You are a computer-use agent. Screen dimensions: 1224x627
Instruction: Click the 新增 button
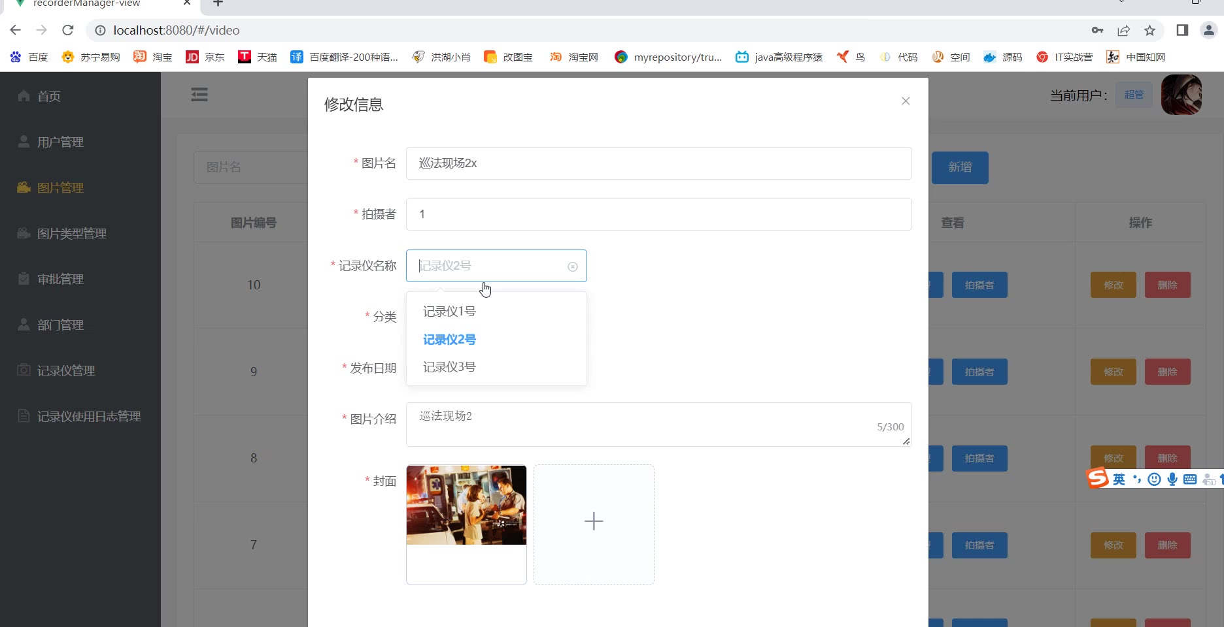point(960,168)
